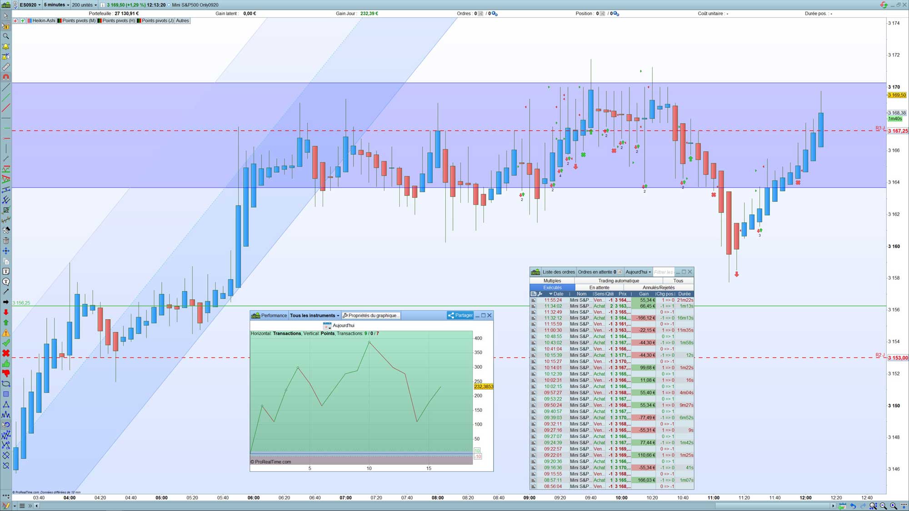
Task: Click the blue undo arrow icon
Action: pyautogui.click(x=853, y=506)
